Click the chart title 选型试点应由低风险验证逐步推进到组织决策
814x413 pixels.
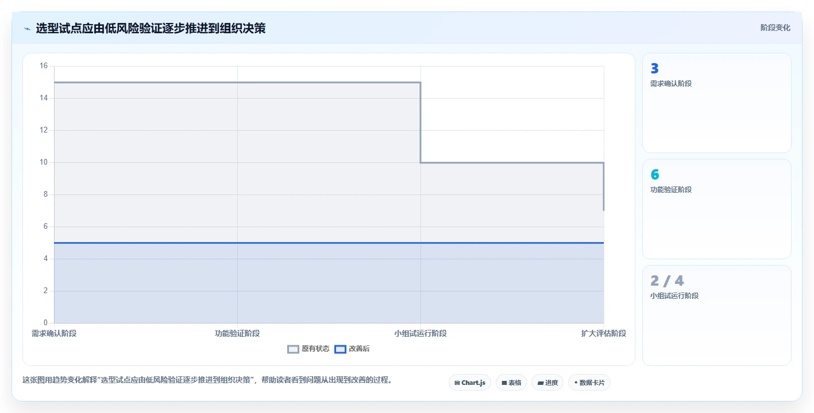[x=151, y=28]
